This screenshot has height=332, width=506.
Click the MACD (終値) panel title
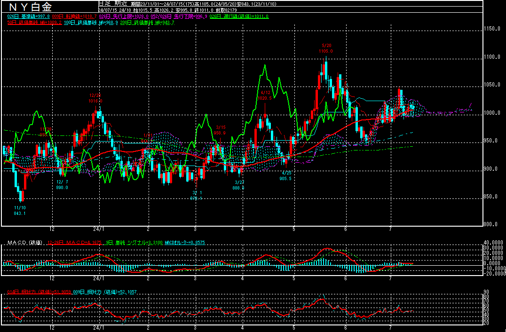point(25,243)
